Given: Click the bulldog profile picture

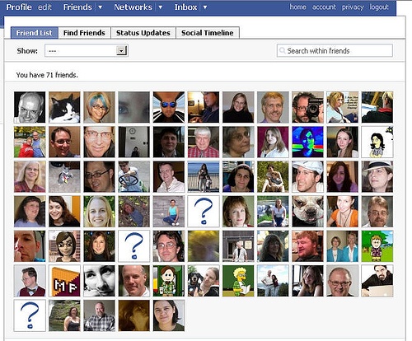Looking at the screenshot, I should (307, 211).
